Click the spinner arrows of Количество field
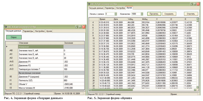Image resolution: width=203 pixels, height=101 pixels. [x=142, y=14]
